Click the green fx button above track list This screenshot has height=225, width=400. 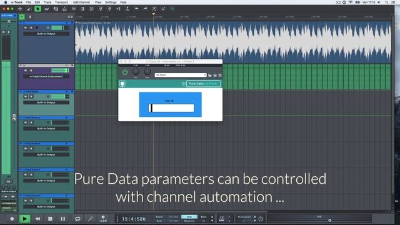tap(22, 17)
